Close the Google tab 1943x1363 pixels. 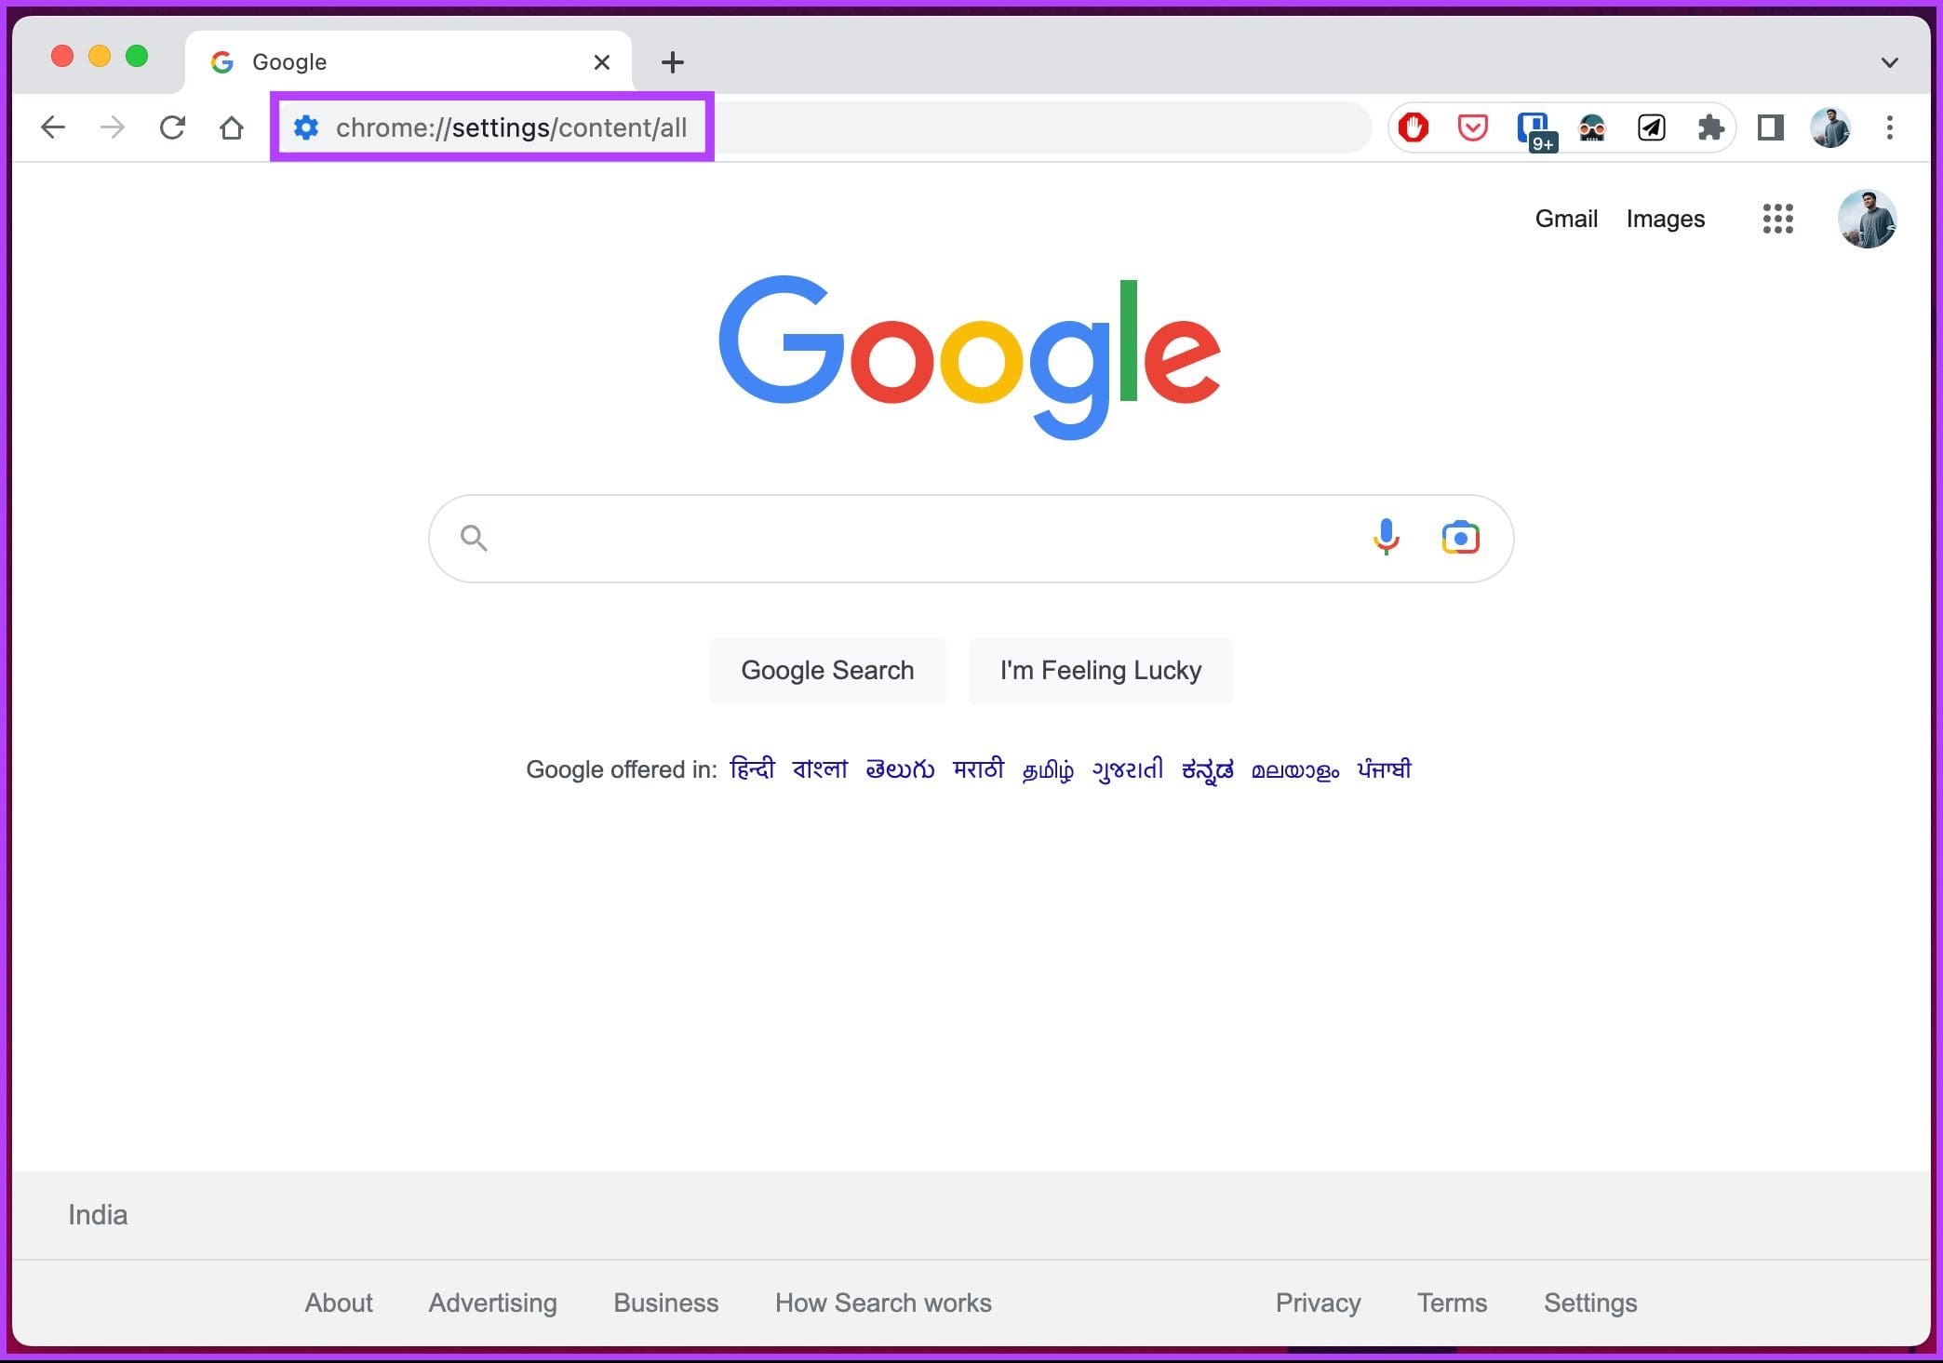[602, 62]
